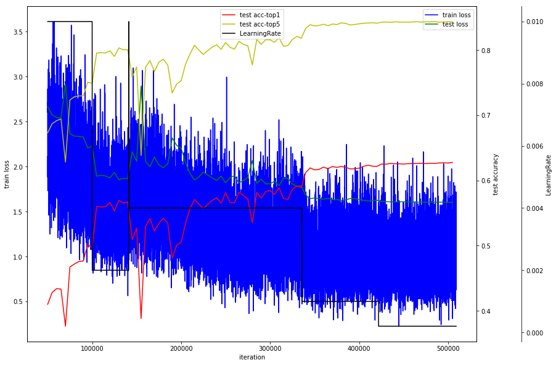The height and width of the screenshot is (365, 556).
Task: Click the 'test acc-top1' legend label
Action: (260, 15)
